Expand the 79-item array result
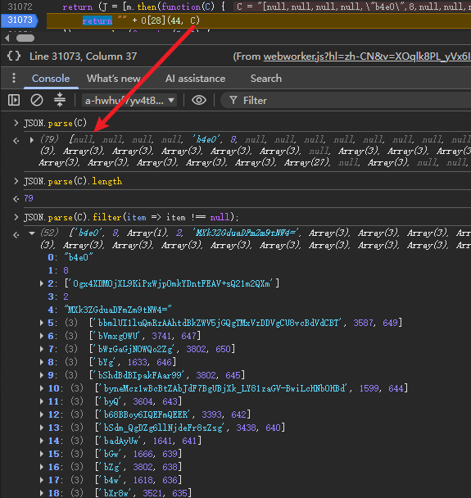 pos(32,140)
